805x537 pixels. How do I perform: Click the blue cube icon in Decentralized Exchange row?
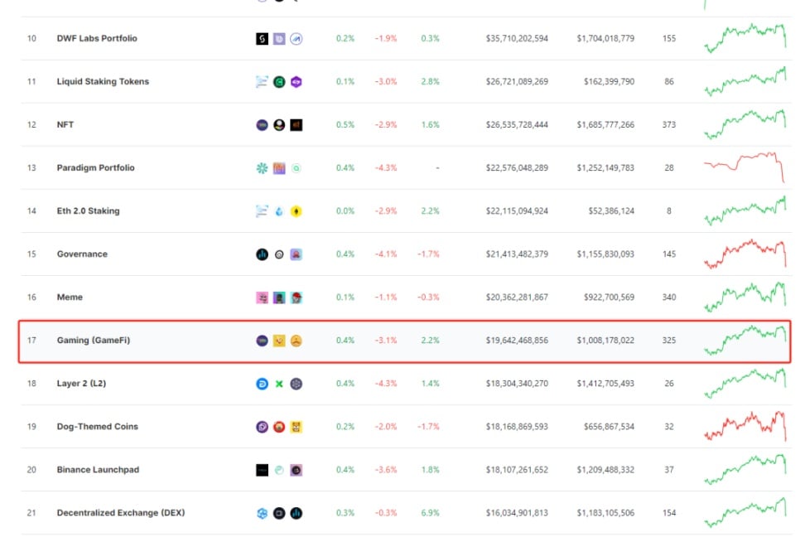(x=262, y=513)
